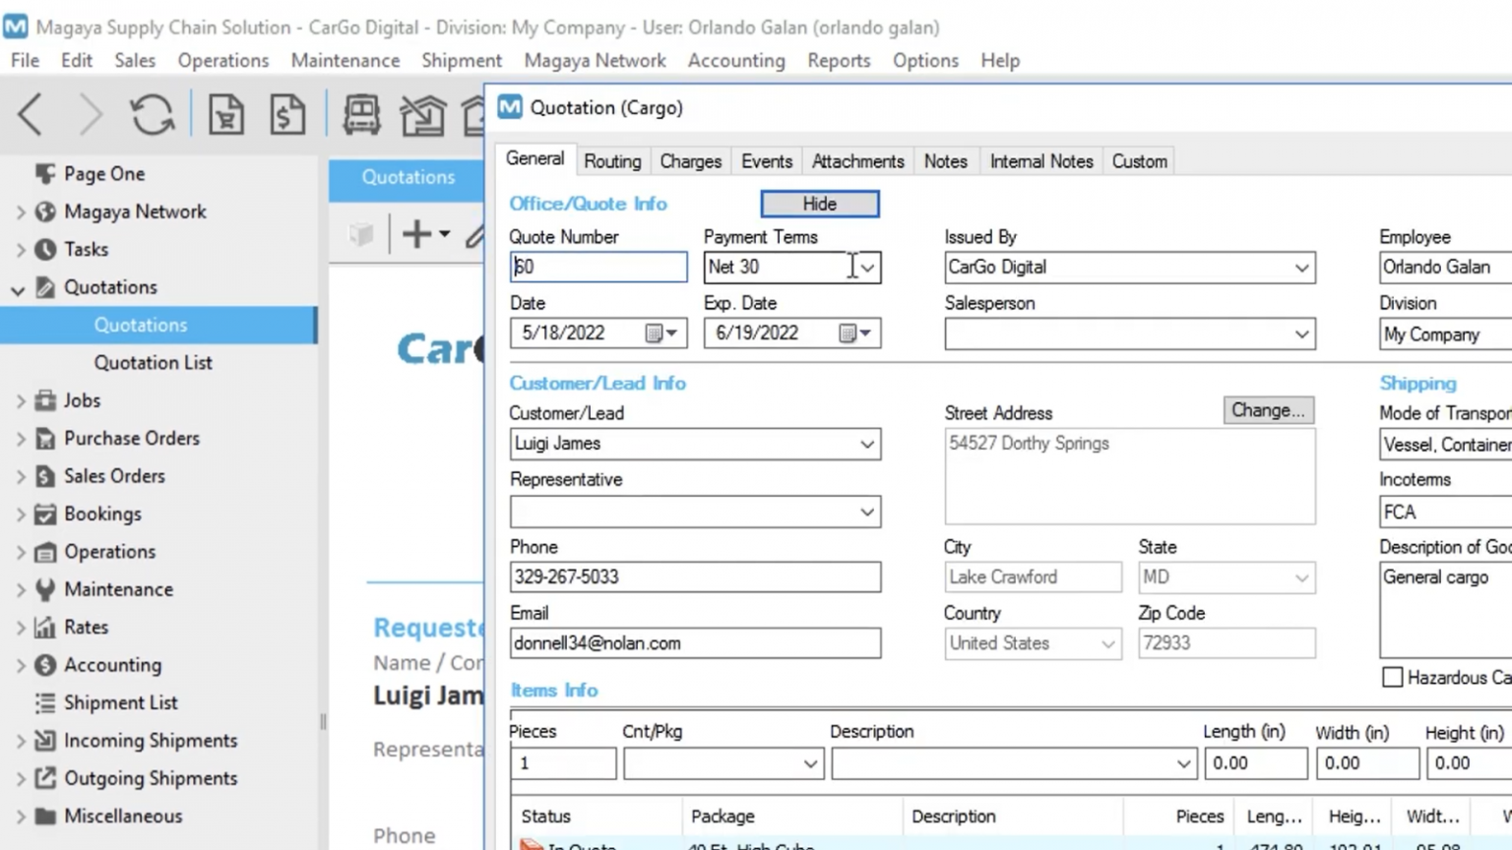1512x850 pixels.
Task: Select the truck shipment toolbar icon
Action: click(360, 114)
